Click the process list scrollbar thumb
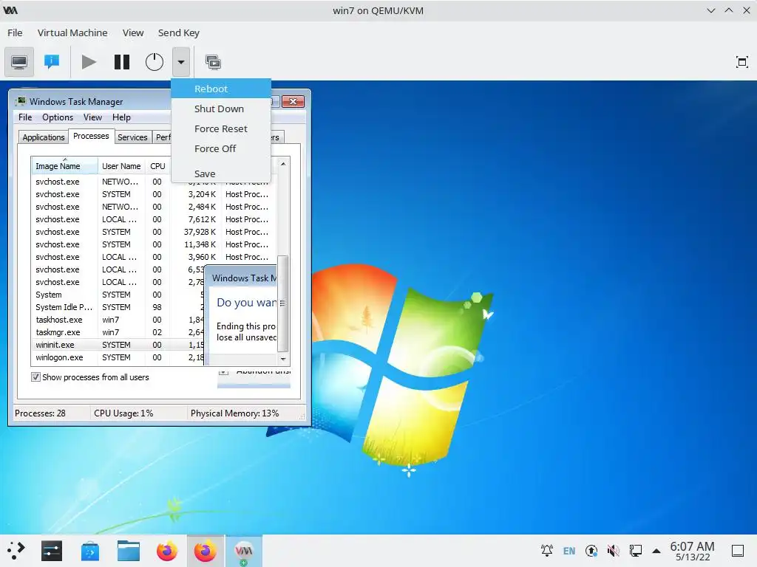Image resolution: width=757 pixels, height=567 pixels. tap(283, 303)
